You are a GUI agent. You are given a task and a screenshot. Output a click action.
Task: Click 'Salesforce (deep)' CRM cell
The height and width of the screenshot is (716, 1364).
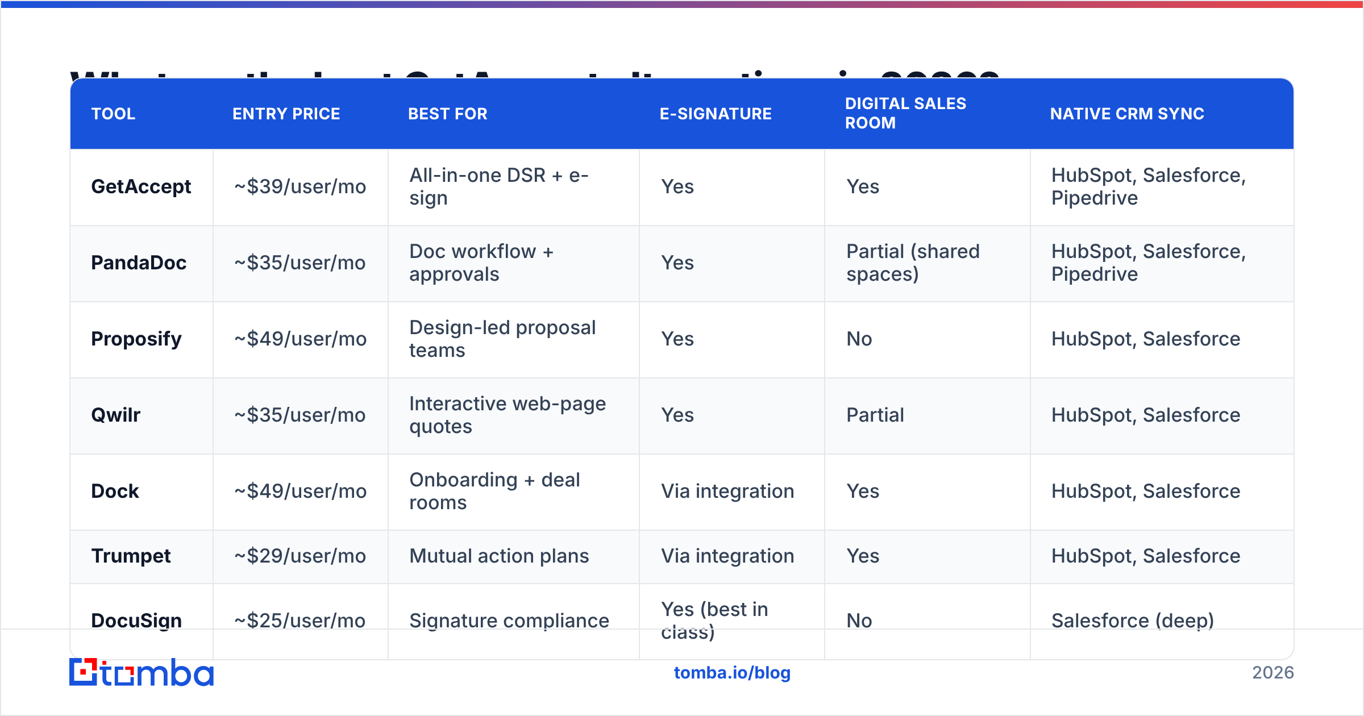[x=1162, y=621]
